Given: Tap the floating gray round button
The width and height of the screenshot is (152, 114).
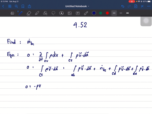Looking at the screenshot, I should click(146, 21).
